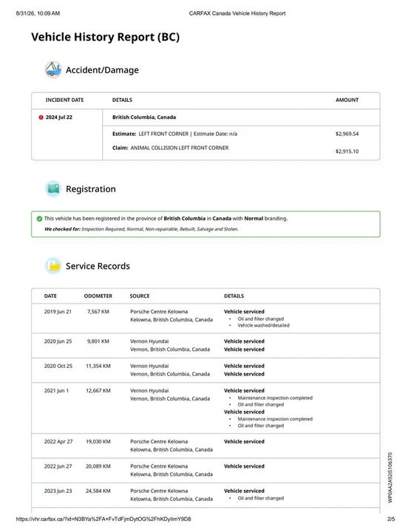Click the AMOUNT column header

click(347, 100)
